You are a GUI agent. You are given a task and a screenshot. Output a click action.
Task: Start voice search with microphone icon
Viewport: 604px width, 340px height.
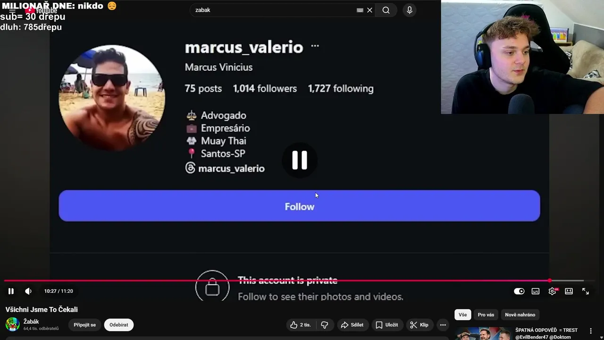coord(410,10)
